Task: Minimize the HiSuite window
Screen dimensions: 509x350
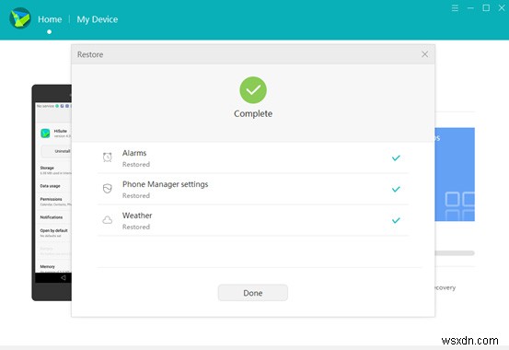Action: (x=470, y=8)
